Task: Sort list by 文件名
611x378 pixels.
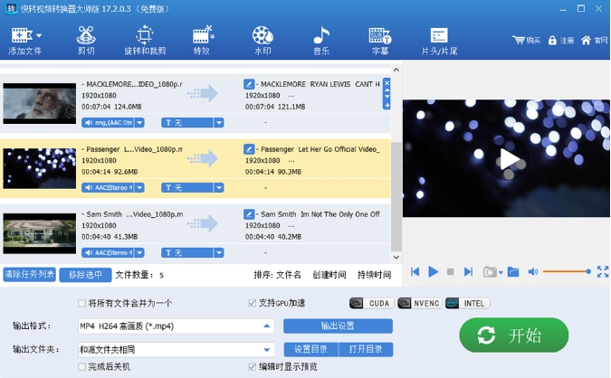Action: (289, 275)
